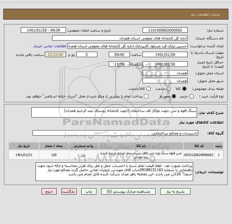The image size is (232, 224).
Task: Click the شهر محل تحویل field همدان
Action: pos(165,81)
